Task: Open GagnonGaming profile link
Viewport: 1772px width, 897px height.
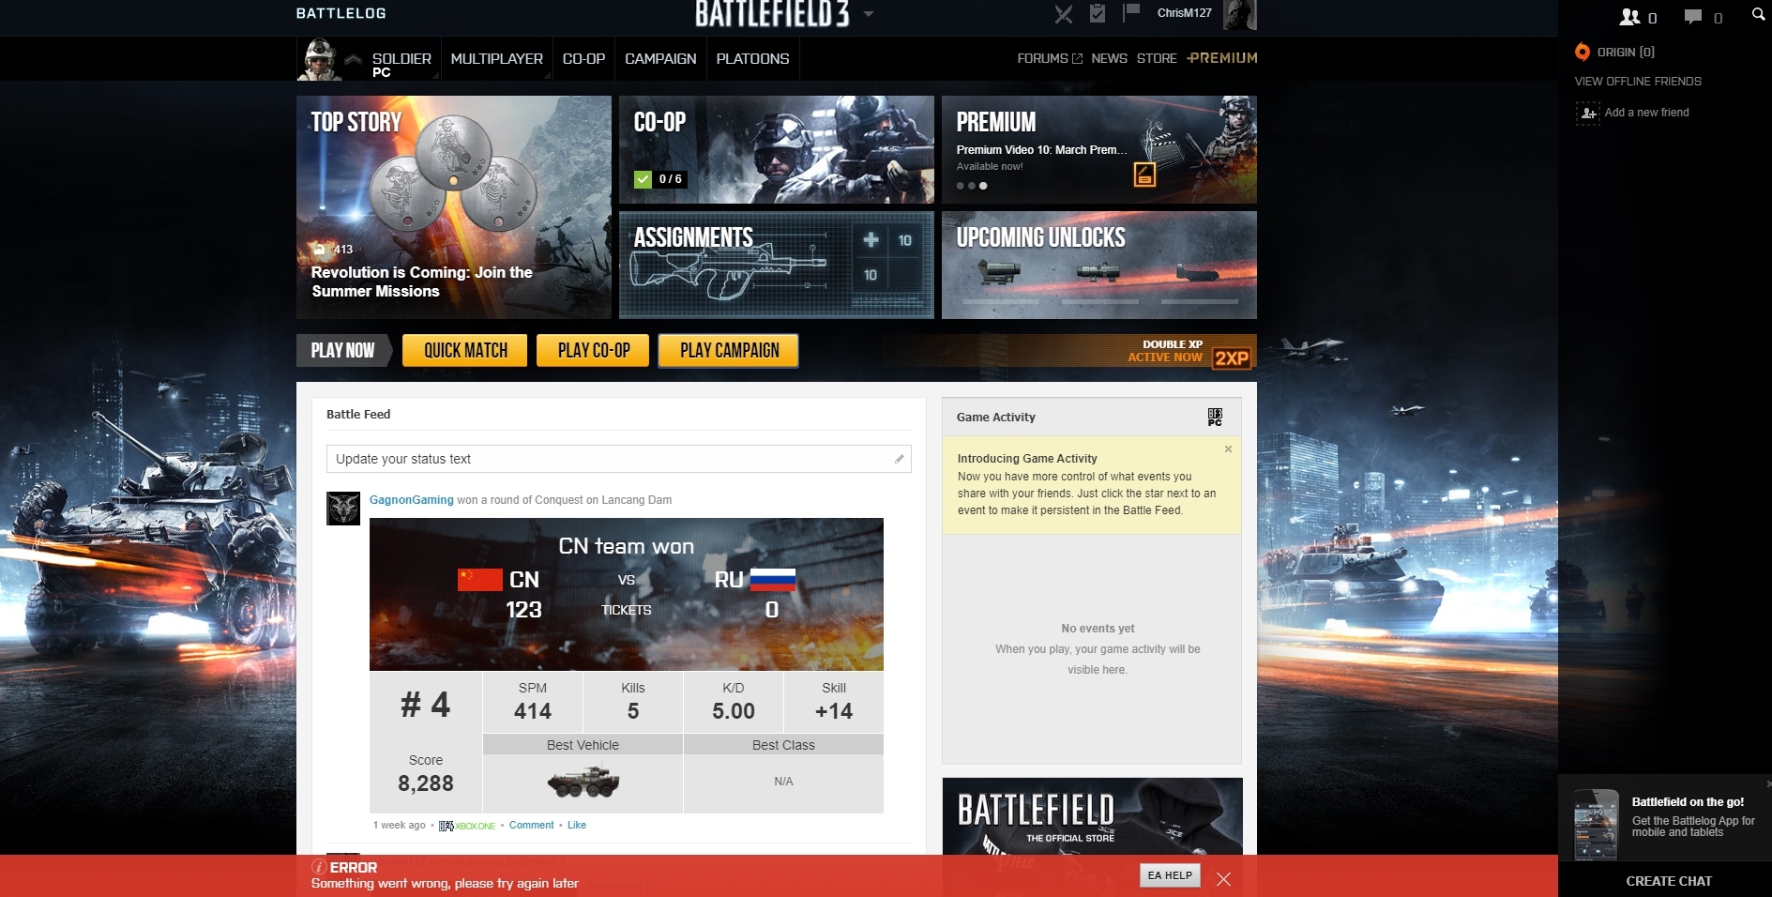Action: pyautogui.click(x=411, y=500)
